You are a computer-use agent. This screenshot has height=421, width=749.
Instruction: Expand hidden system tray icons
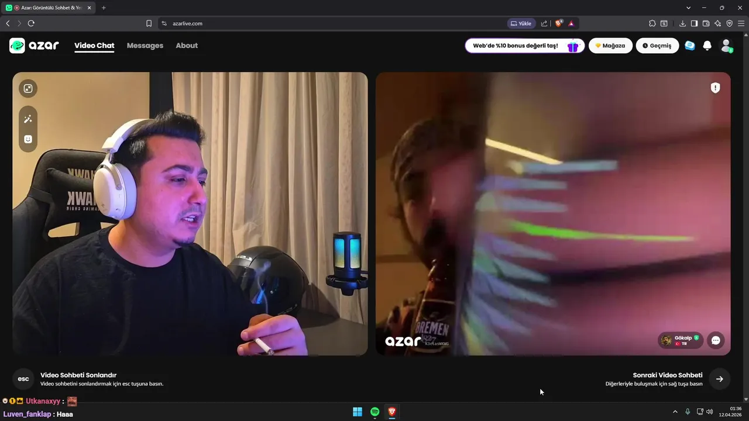[x=675, y=412]
